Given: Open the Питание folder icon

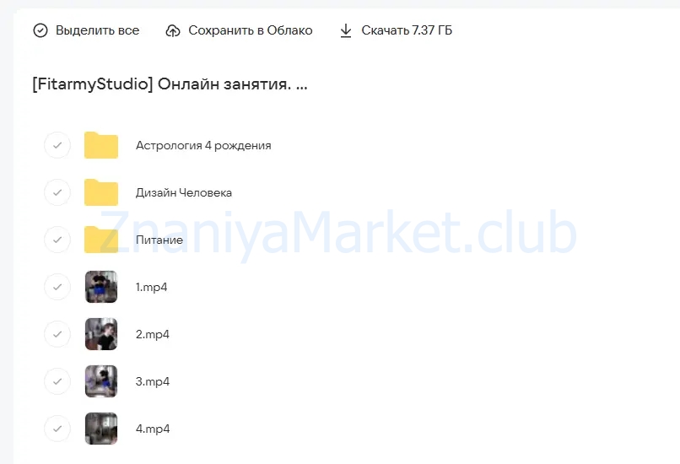Looking at the screenshot, I should pyautogui.click(x=101, y=240).
